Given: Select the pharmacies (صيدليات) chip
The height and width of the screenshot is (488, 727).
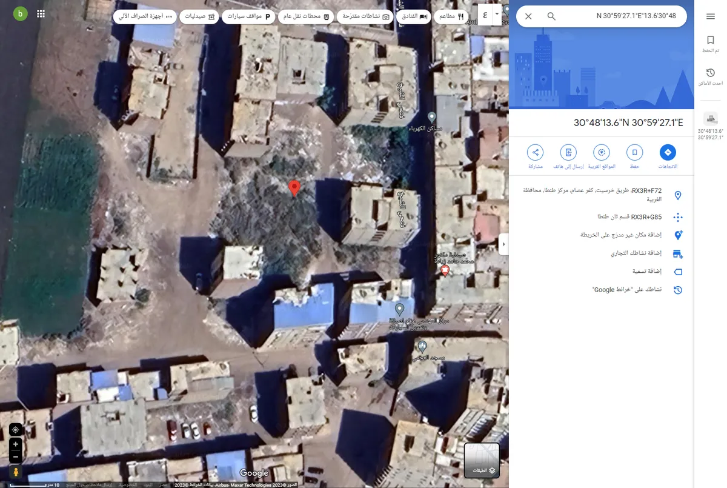Looking at the screenshot, I should click(199, 17).
